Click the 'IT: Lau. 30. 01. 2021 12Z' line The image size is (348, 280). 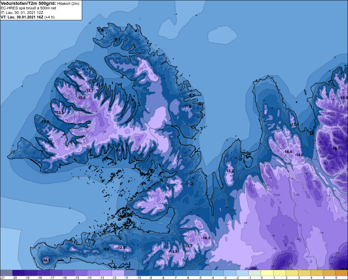(x=22, y=13)
